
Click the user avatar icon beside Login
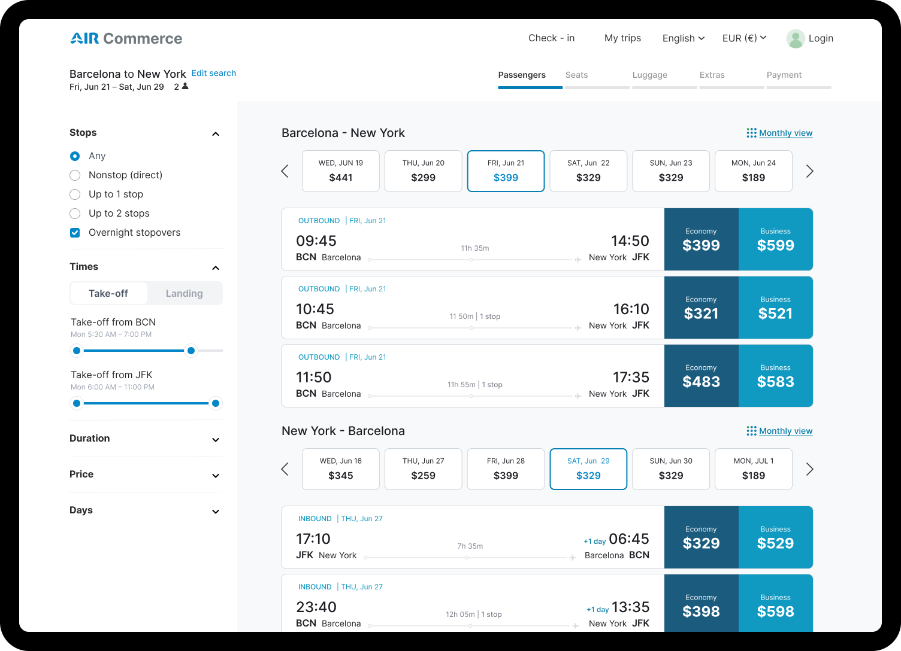pyautogui.click(x=796, y=38)
